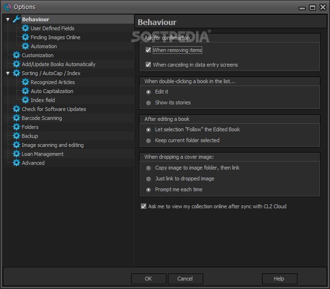The image size is (330, 289).
Task: Click the wrench icon beside Behaviour
Action: (x=16, y=19)
